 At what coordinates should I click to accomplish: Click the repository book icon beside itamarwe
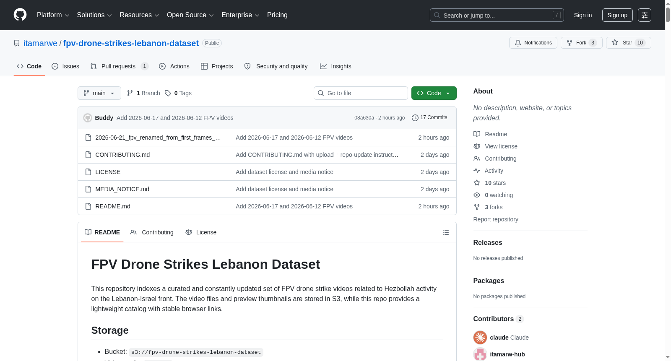pos(17,43)
